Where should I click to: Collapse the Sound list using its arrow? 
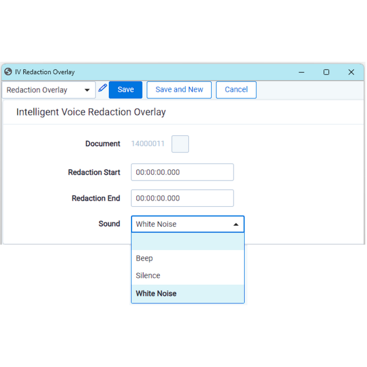pos(236,224)
